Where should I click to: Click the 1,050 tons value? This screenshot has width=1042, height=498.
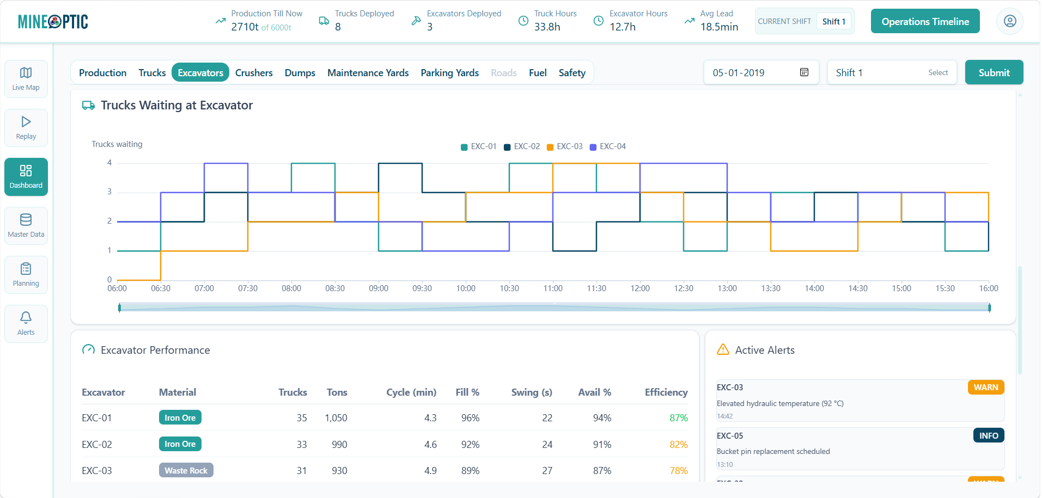coord(336,418)
